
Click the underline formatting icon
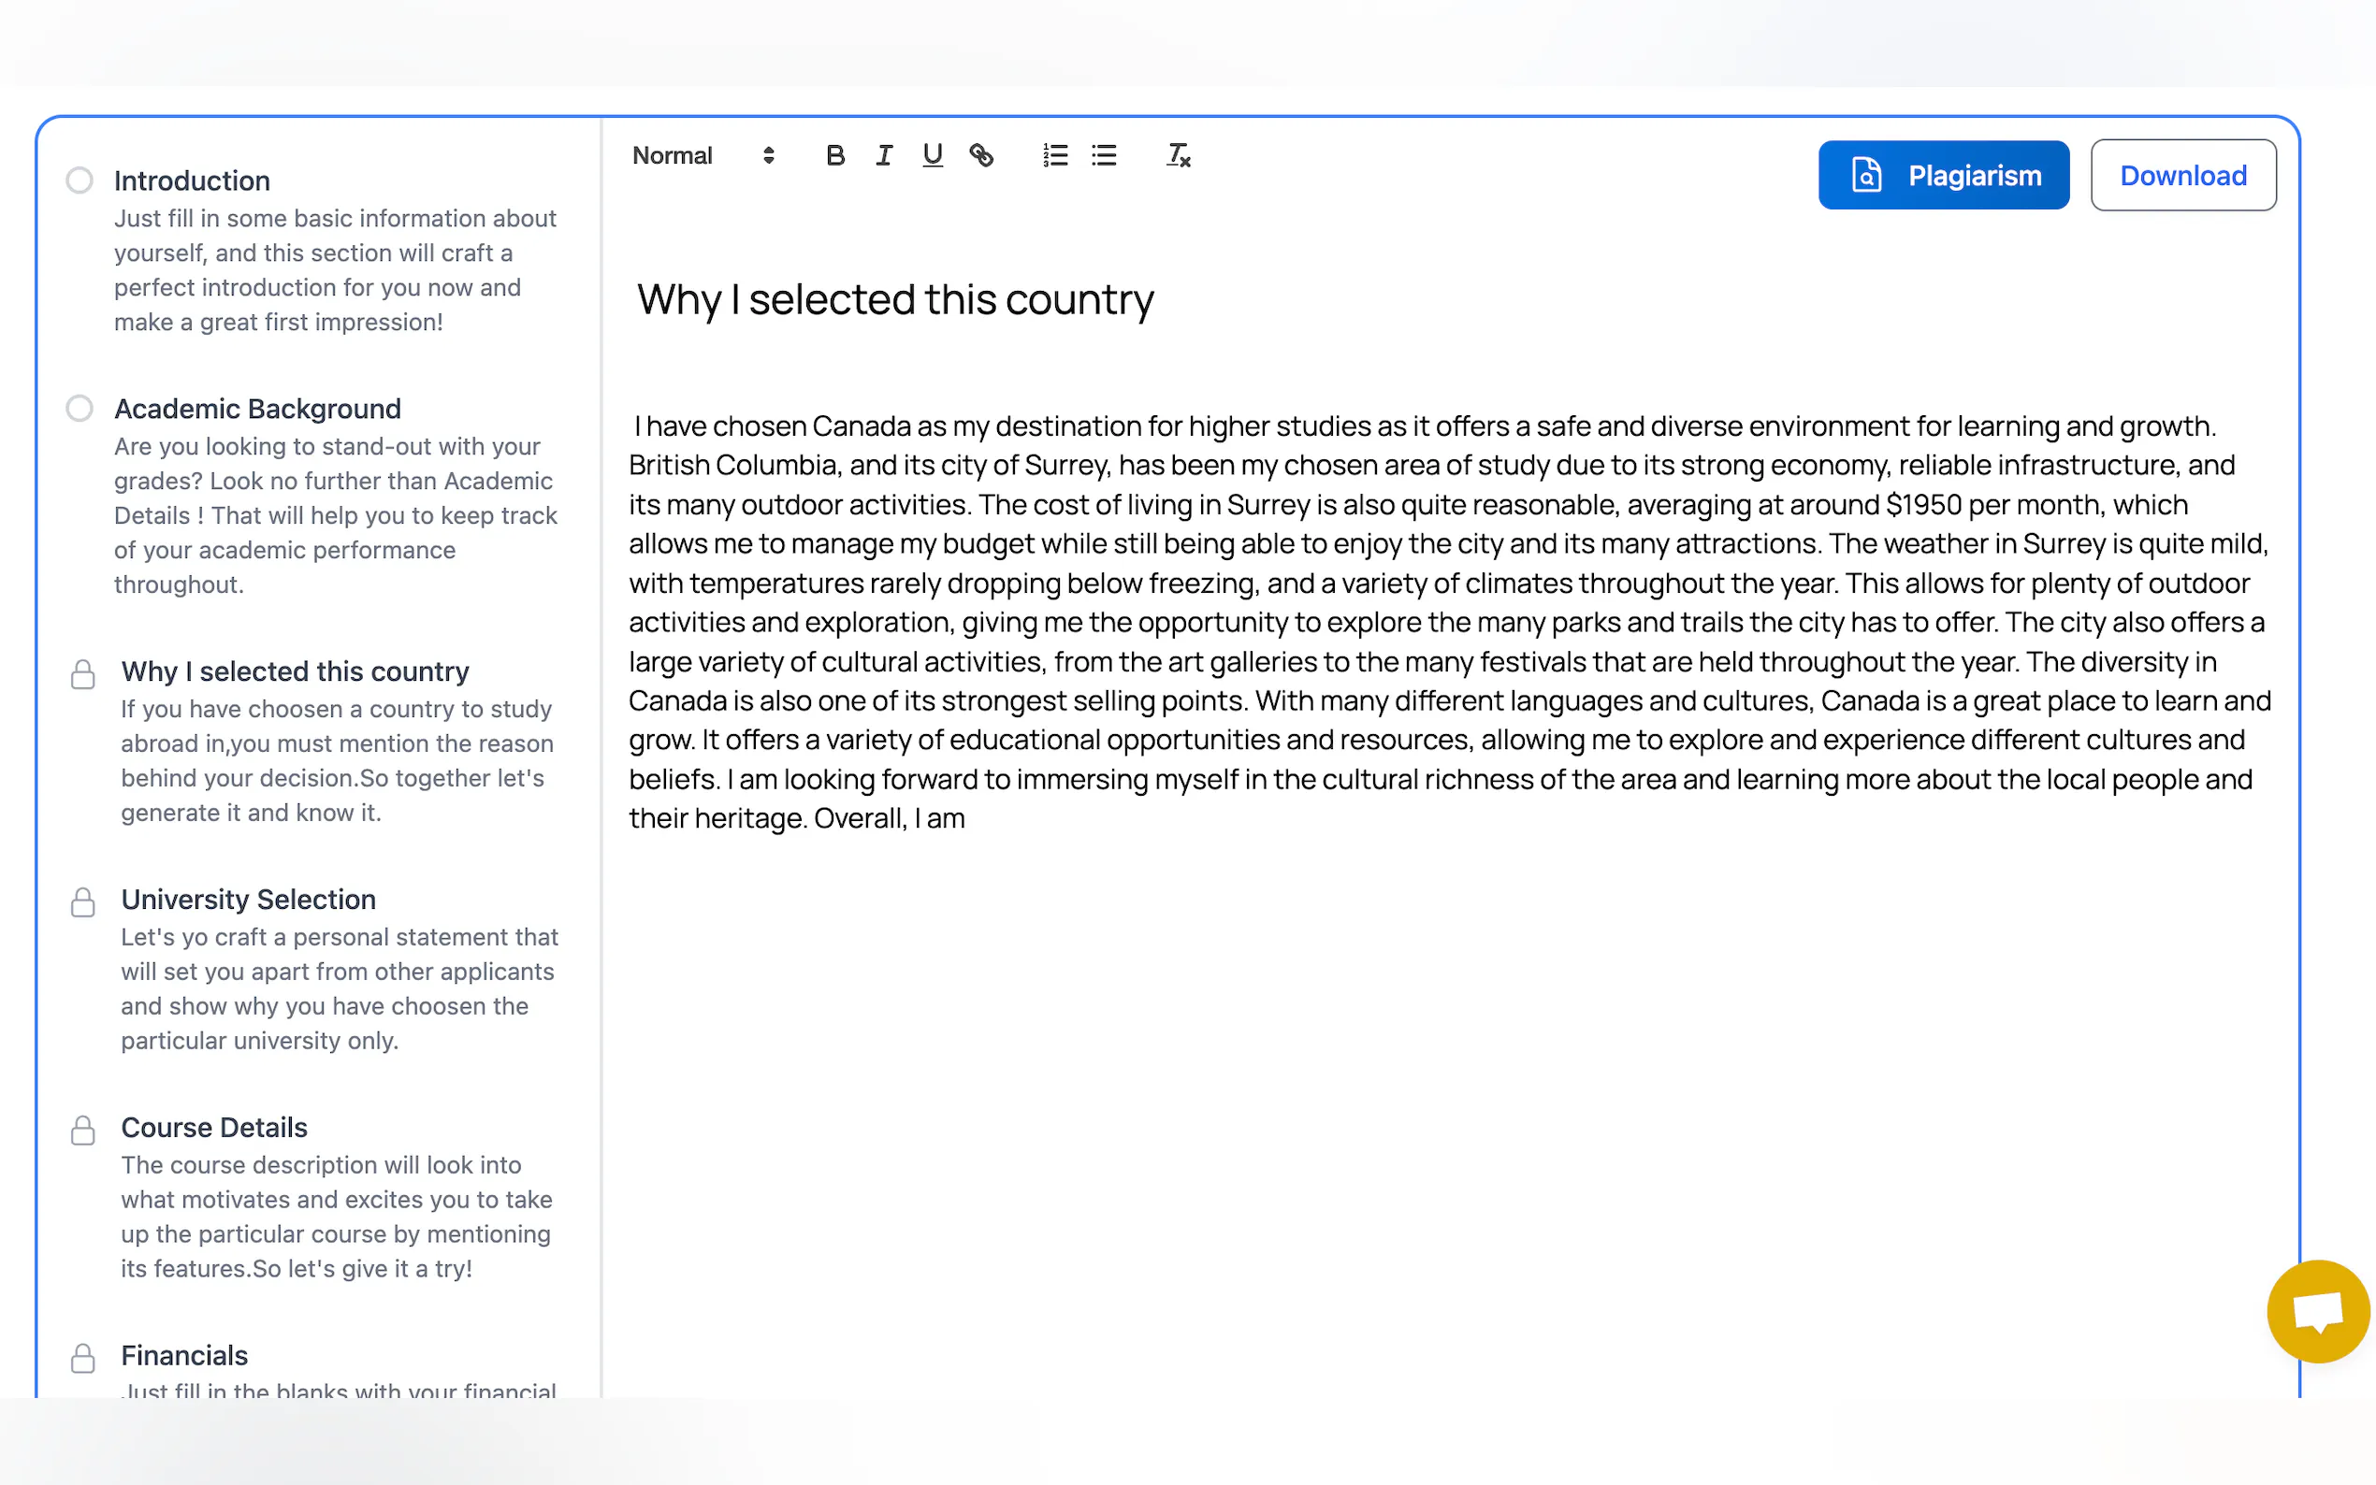[932, 155]
